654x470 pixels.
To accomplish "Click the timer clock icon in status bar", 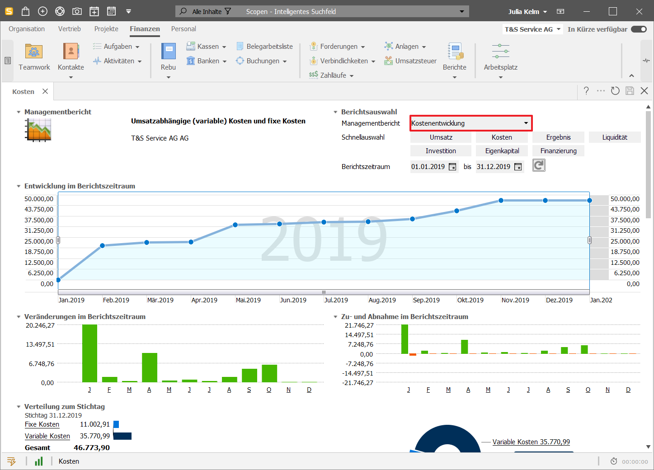I will point(614,461).
